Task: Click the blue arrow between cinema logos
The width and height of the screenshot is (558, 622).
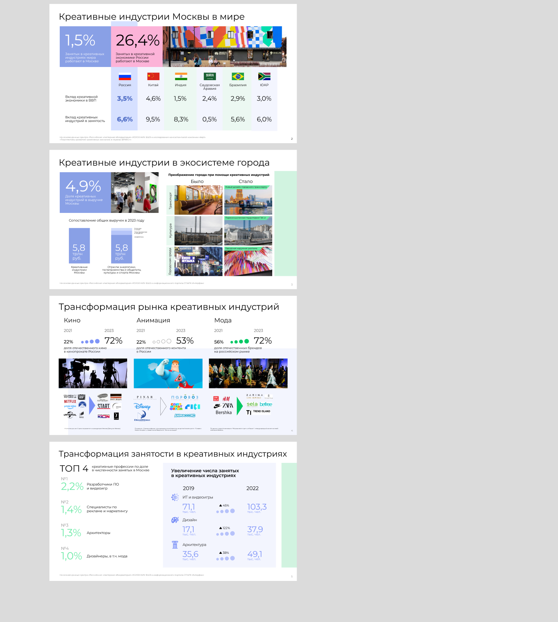Action: tap(92, 406)
